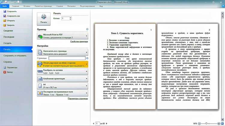Click the Параметры options icon
The width and height of the screenshot is (225, 126).
4,68
